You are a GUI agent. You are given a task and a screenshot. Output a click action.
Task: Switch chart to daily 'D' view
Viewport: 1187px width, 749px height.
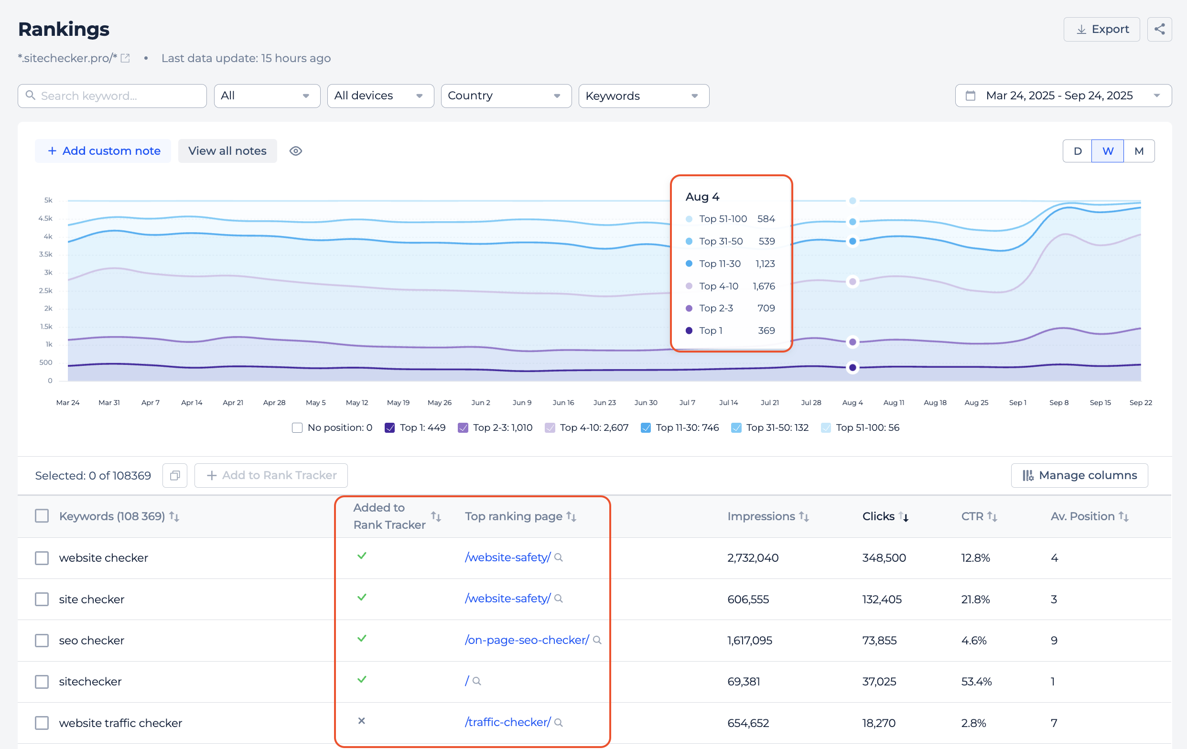pyautogui.click(x=1078, y=151)
